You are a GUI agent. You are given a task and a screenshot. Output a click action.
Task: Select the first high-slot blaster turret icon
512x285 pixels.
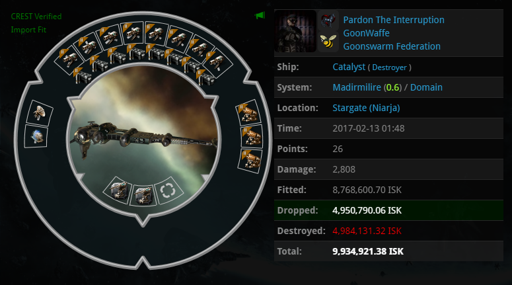coord(69,60)
